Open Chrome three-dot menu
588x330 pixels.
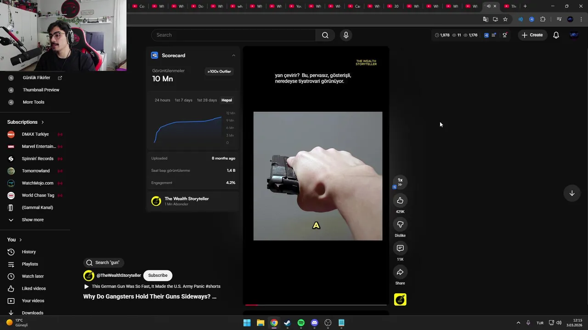click(x=581, y=19)
